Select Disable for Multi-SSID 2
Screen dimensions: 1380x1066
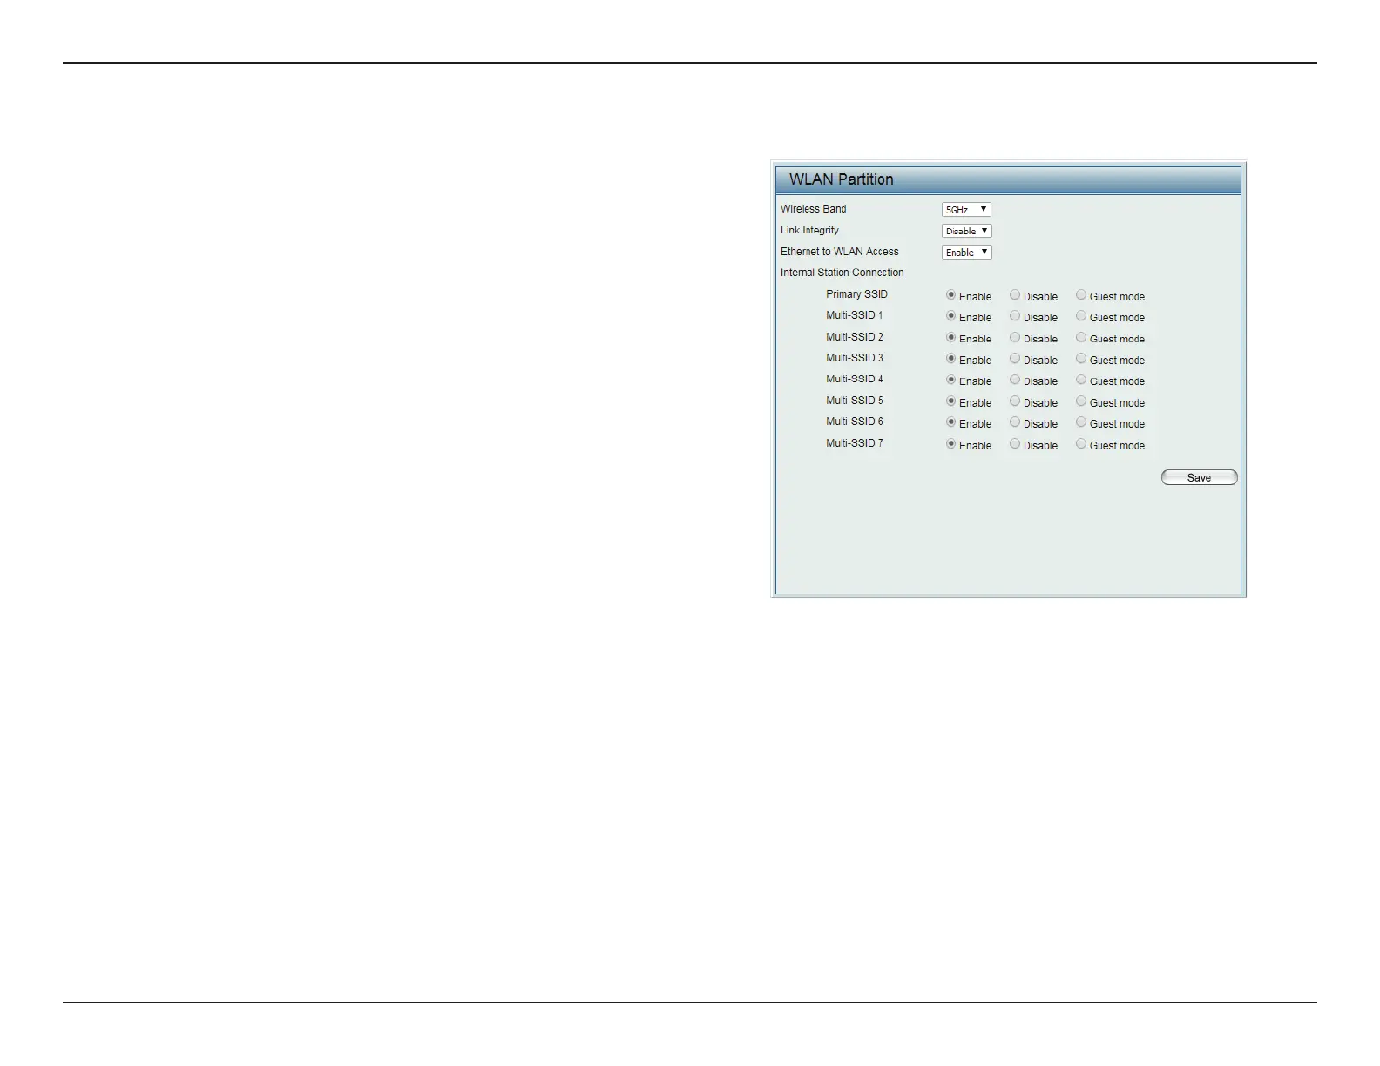pyautogui.click(x=1015, y=338)
